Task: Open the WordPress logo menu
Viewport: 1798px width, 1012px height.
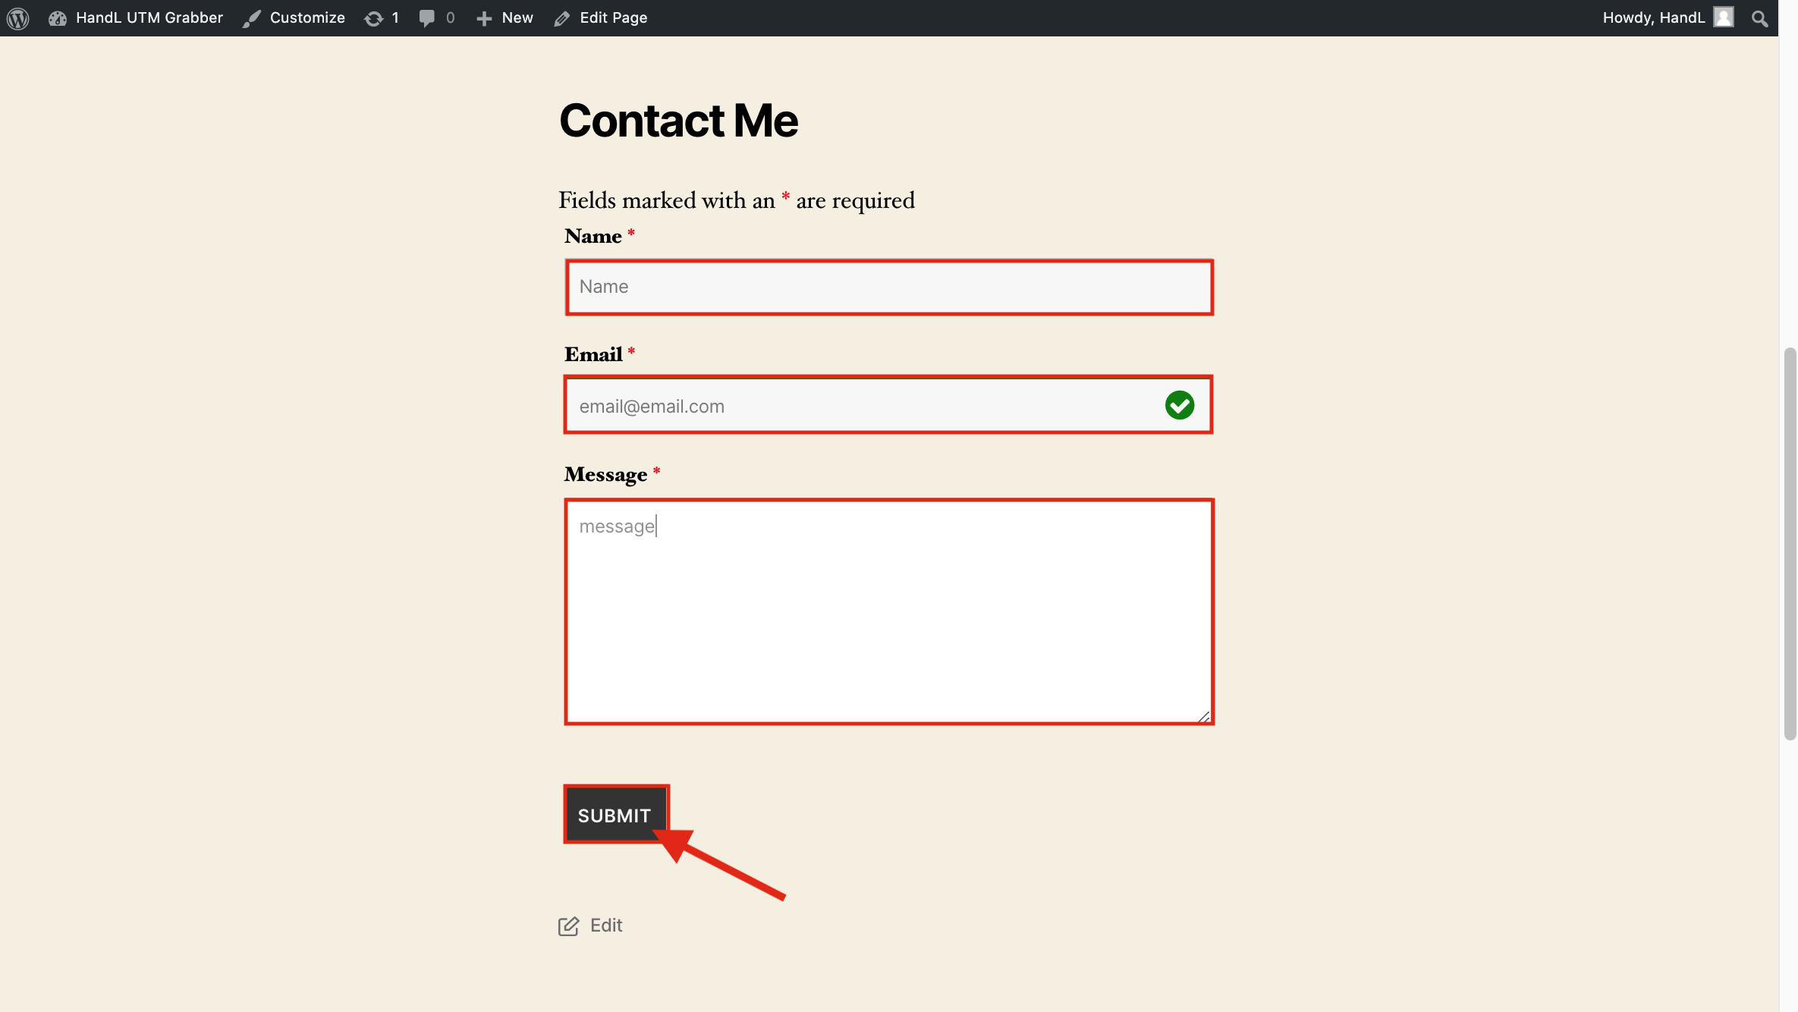Action: [x=17, y=18]
